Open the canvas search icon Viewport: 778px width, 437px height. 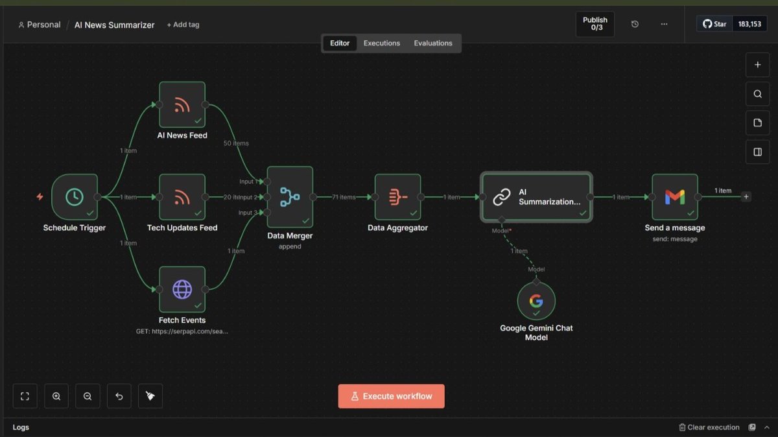[x=757, y=94]
